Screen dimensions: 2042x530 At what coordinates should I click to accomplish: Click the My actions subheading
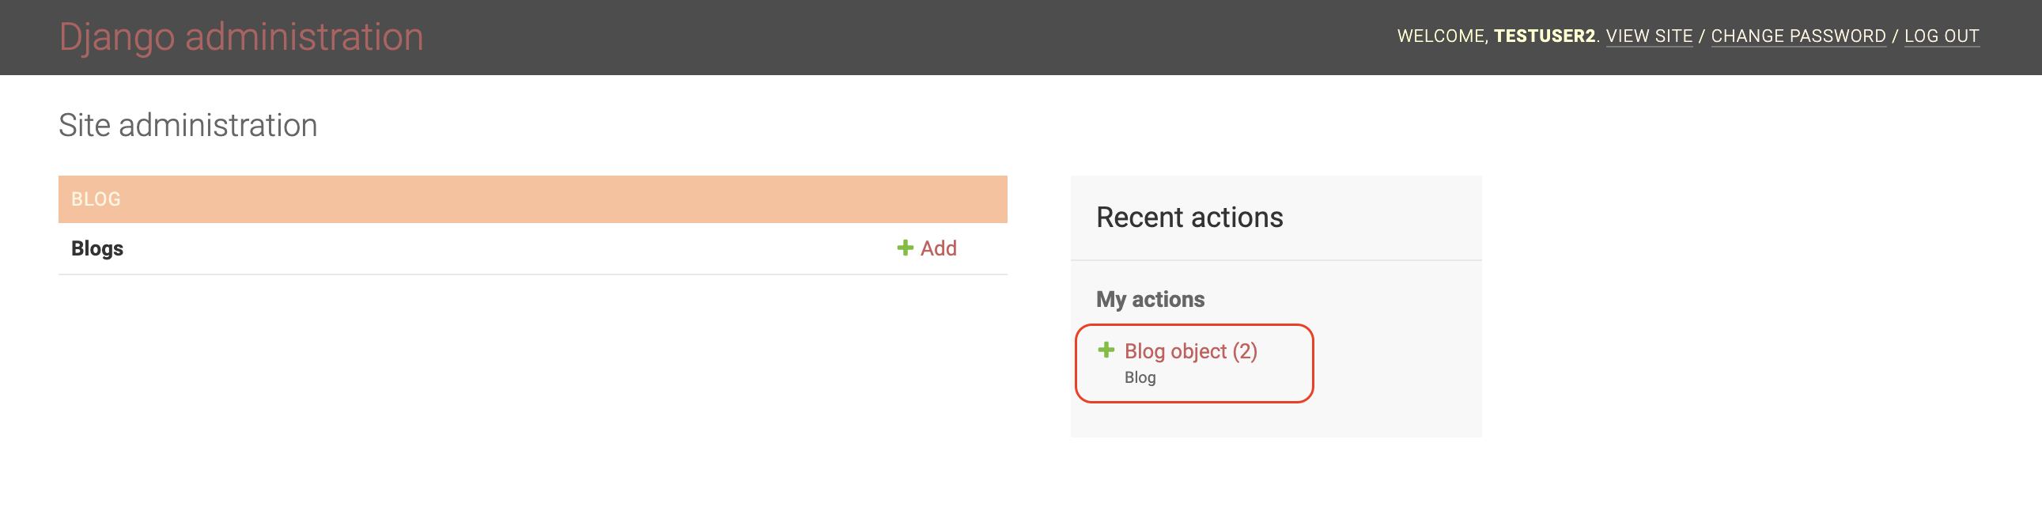pyautogui.click(x=1150, y=299)
